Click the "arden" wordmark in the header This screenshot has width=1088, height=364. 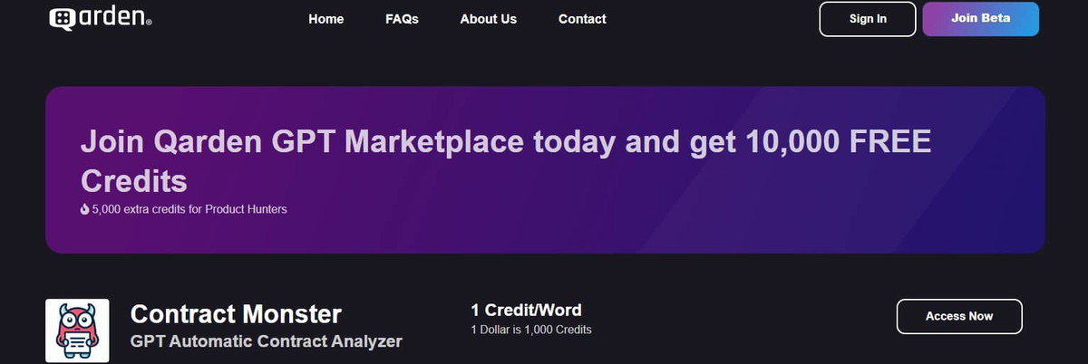(x=111, y=16)
